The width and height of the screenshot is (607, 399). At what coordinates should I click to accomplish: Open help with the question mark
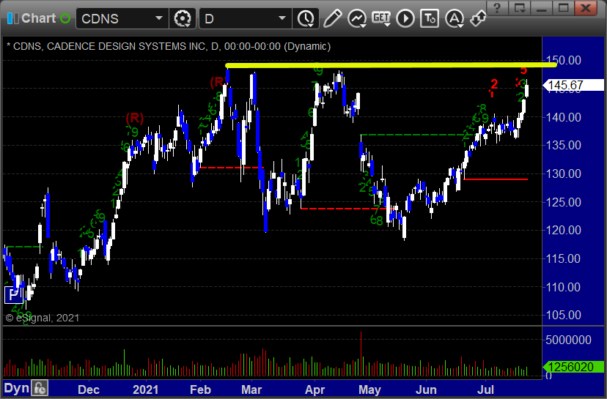(498, 8)
